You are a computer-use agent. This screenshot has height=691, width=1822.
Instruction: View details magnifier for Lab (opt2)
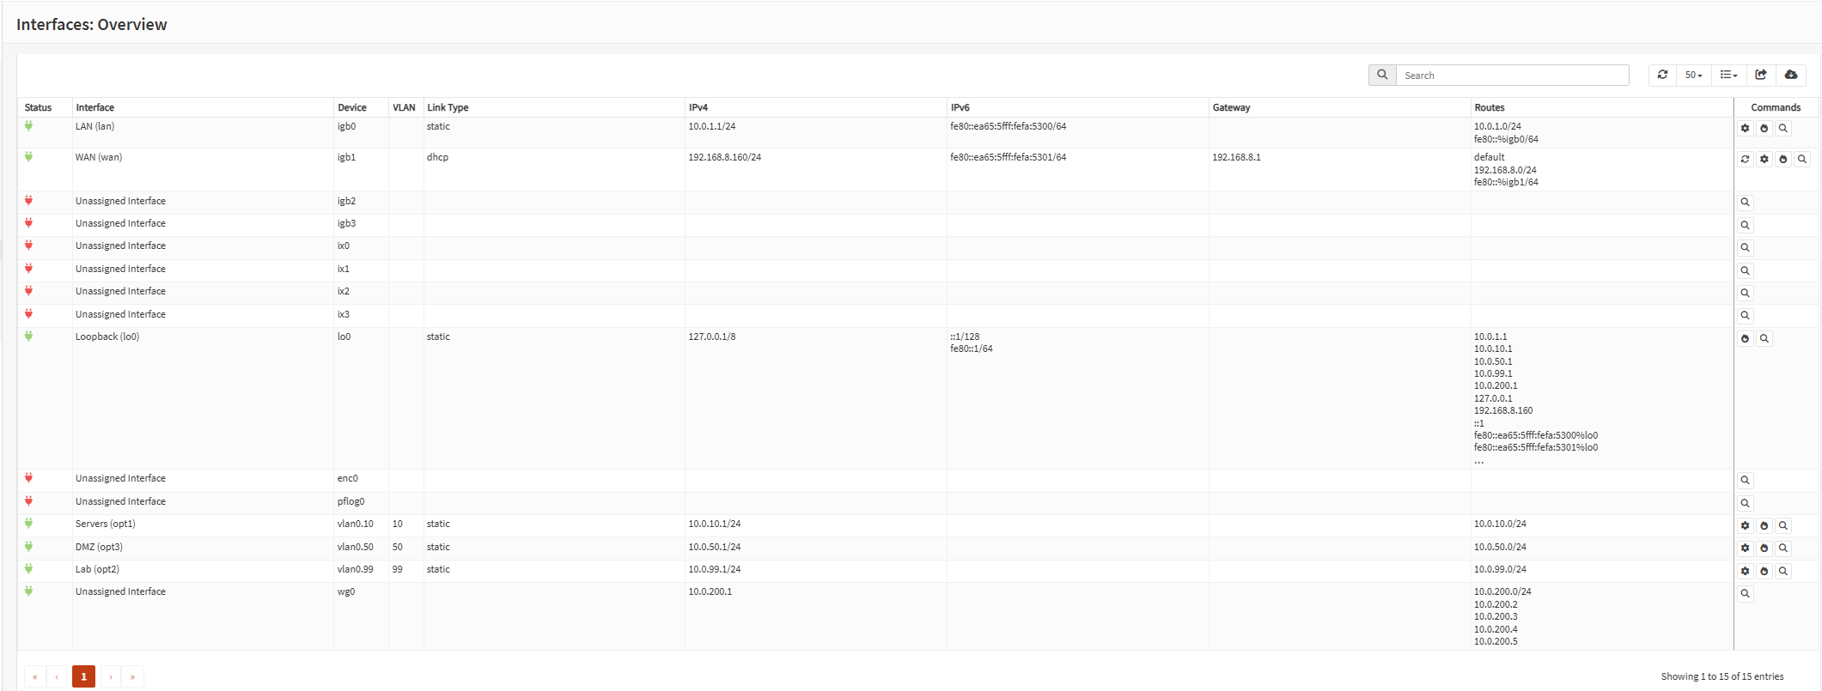(1783, 572)
